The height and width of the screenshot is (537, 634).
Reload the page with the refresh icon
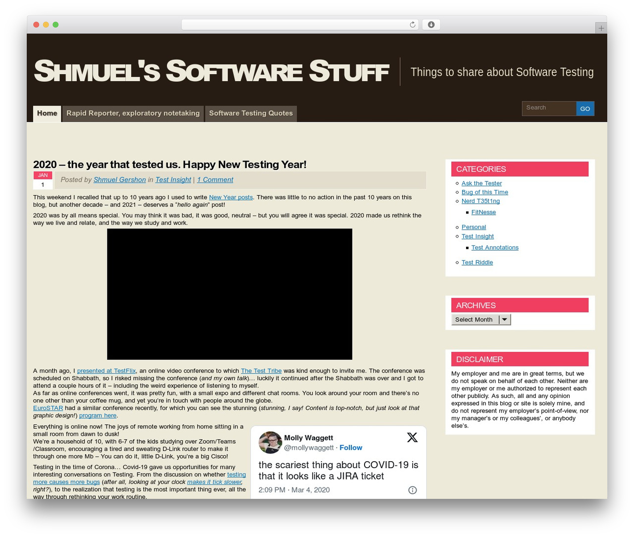[413, 25]
